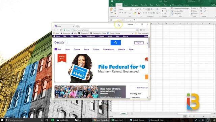Image resolution: width=216 pixels, height=122 pixels.
Task: Switch to the Data tab in Excel
Action: (152, 5)
